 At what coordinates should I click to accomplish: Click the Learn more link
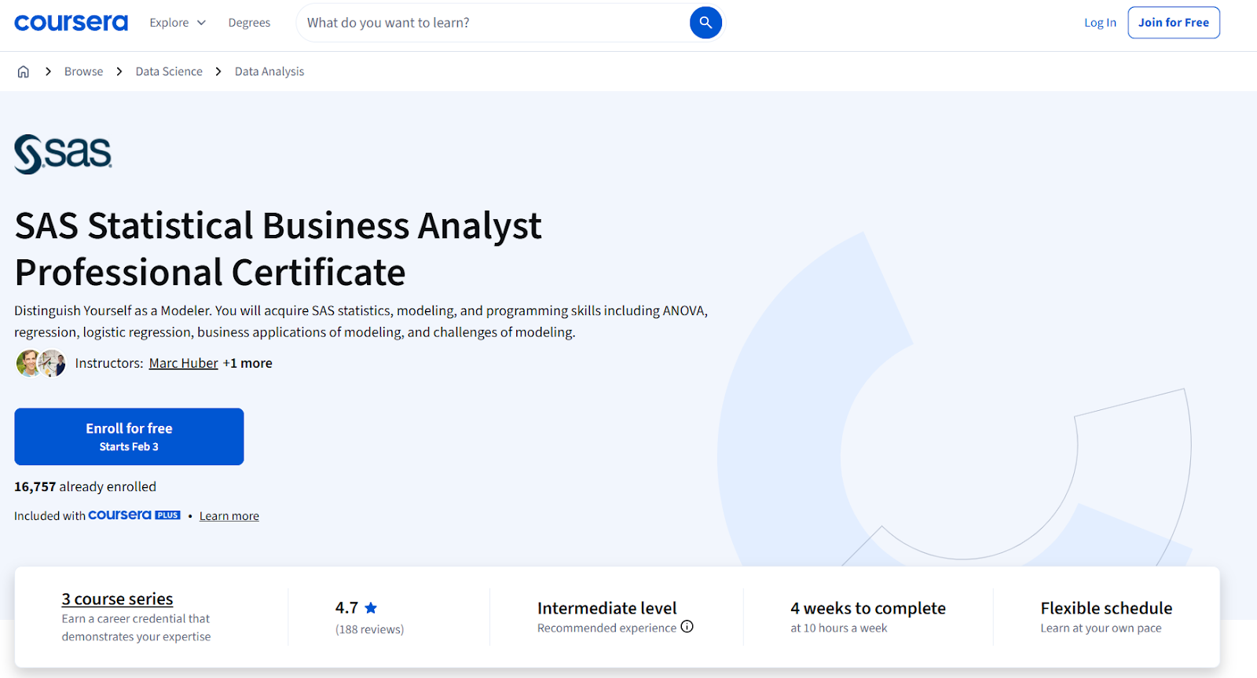pyautogui.click(x=229, y=516)
